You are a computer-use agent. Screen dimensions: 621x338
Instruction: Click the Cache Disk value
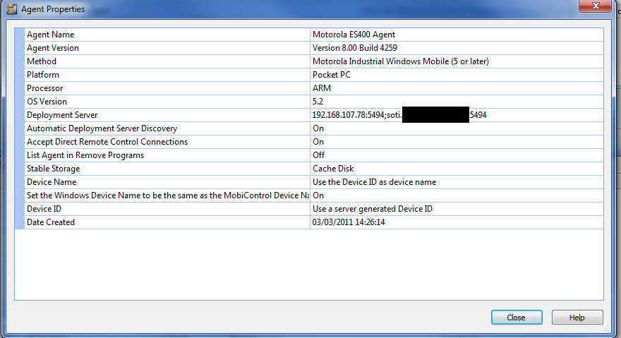click(x=333, y=169)
